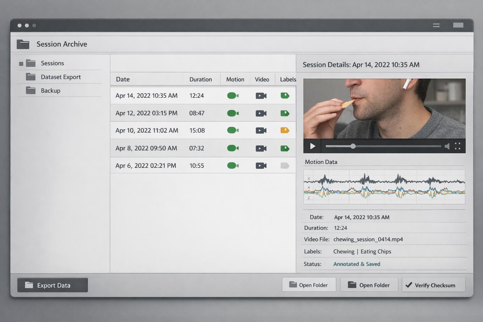Viewport: 483px width, 322px height.
Task: Click the Export Data button
Action: coord(53,285)
